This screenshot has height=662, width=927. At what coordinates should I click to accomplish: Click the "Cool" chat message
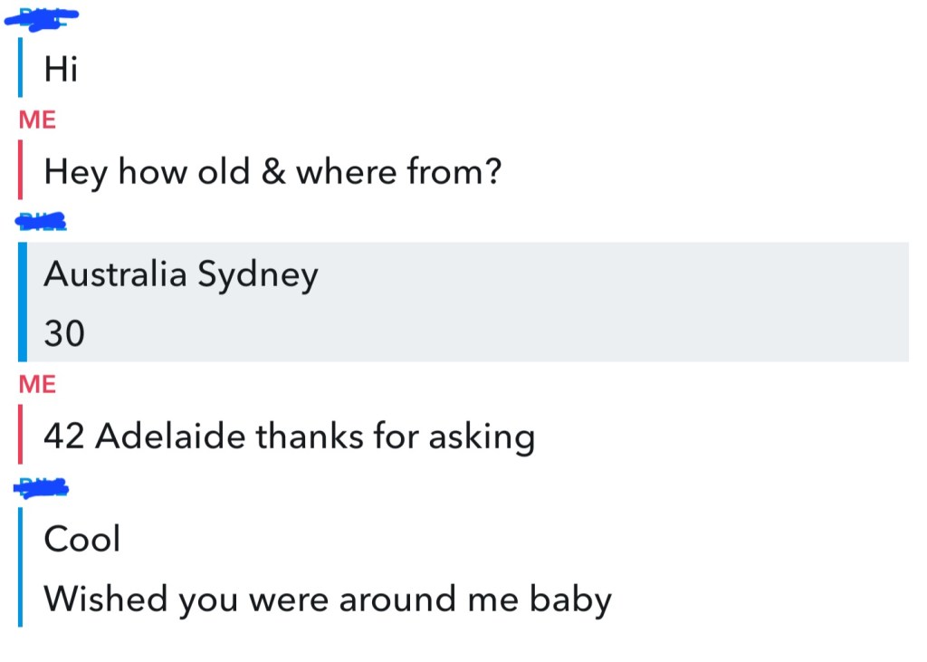[81, 539]
